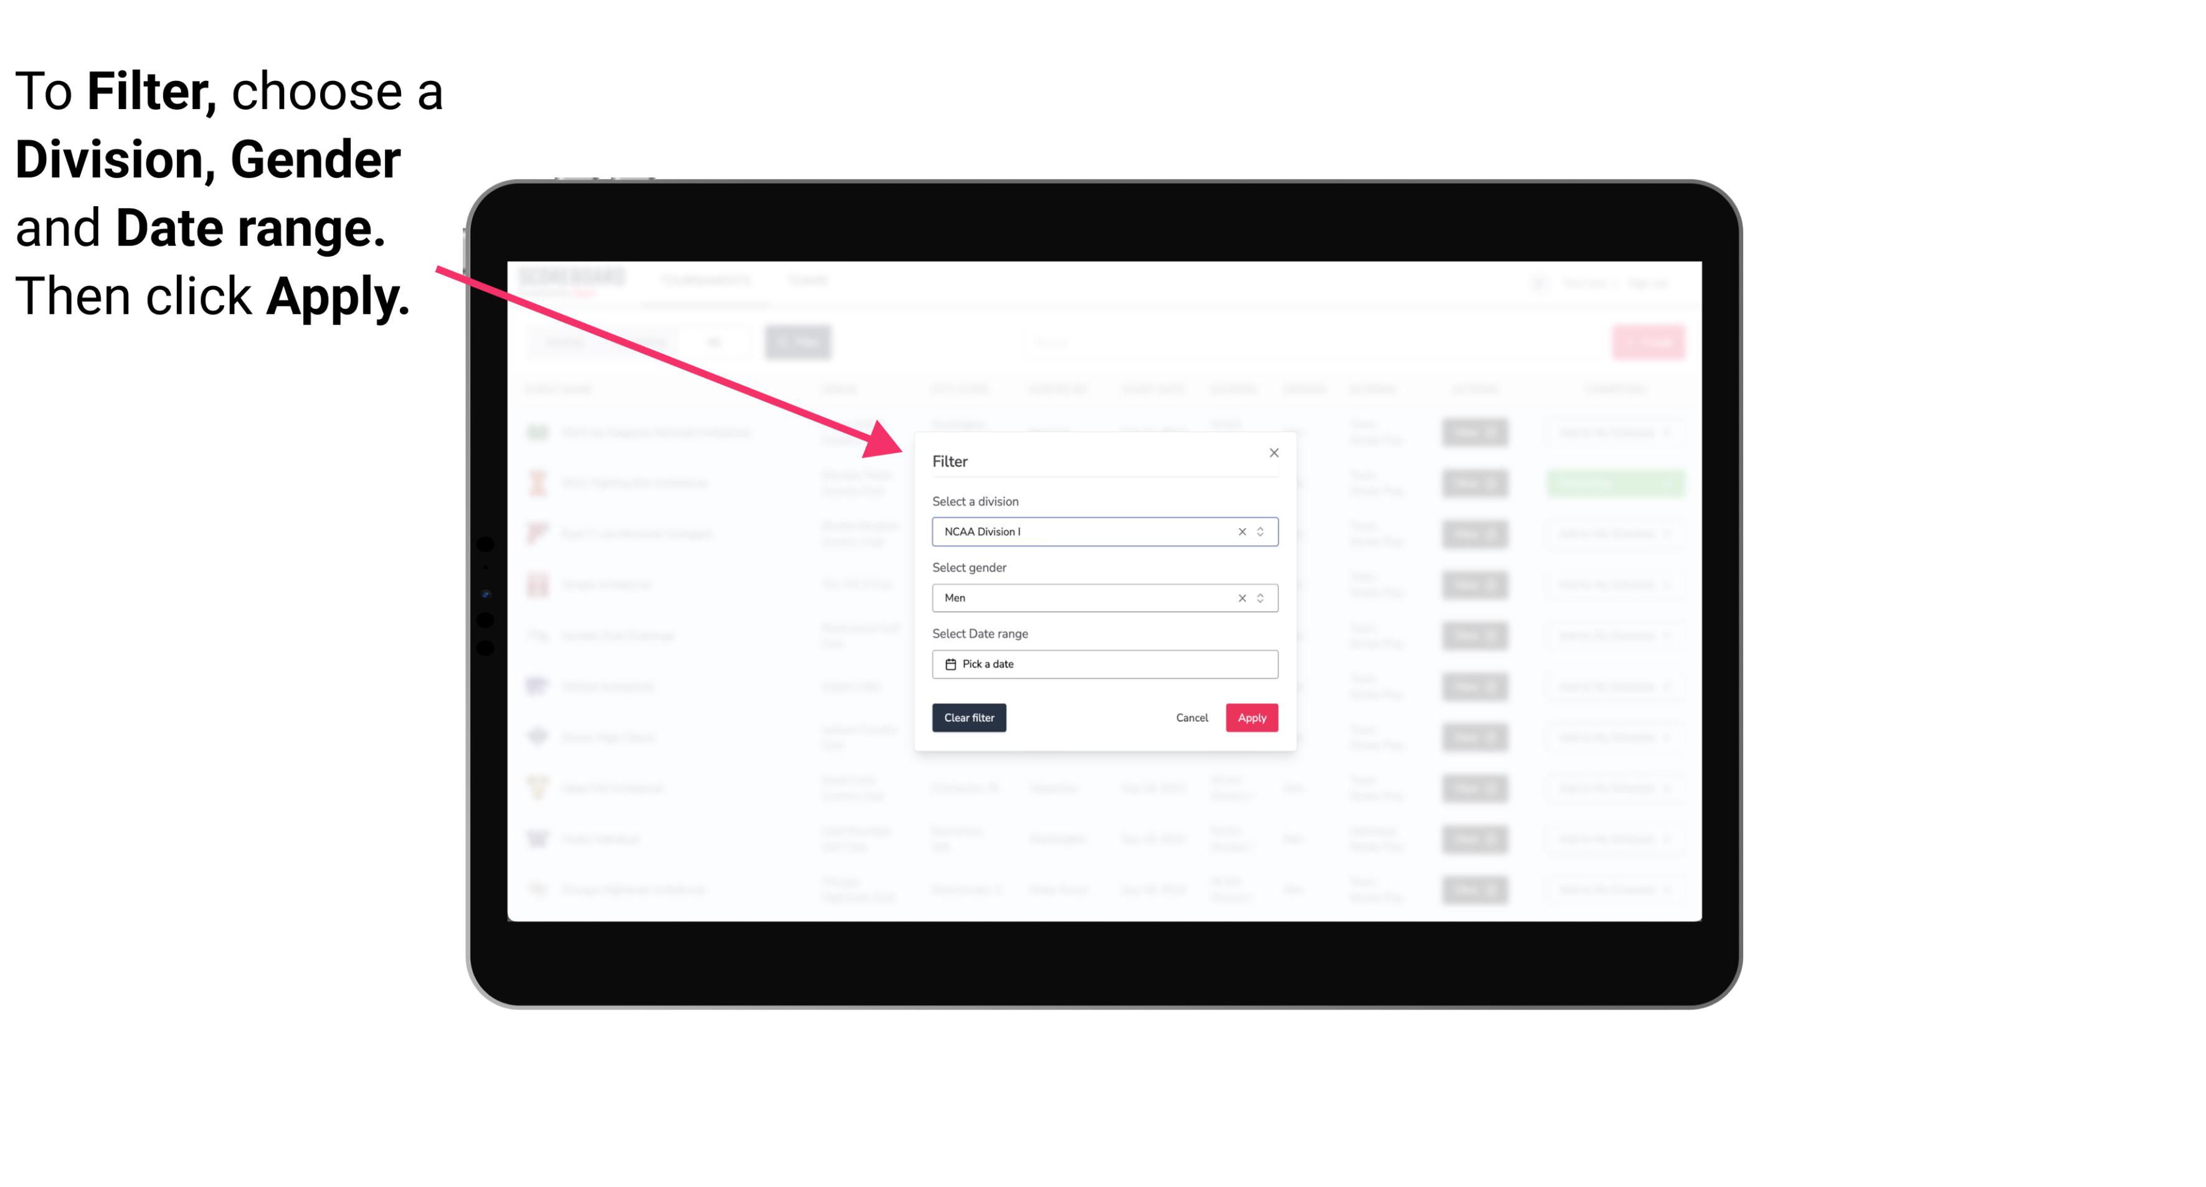Click Cancel to dismiss filter dialog
The height and width of the screenshot is (1187, 2206).
[x=1193, y=718]
